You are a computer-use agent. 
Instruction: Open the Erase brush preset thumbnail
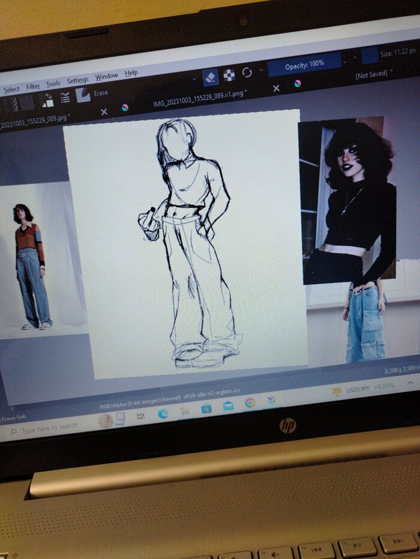(x=83, y=95)
